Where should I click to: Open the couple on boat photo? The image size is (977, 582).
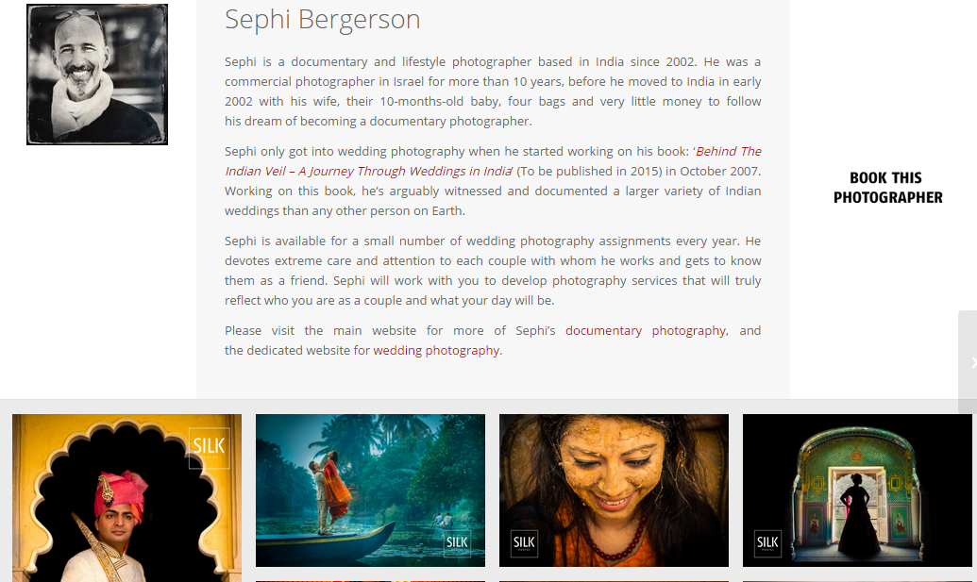(x=370, y=491)
